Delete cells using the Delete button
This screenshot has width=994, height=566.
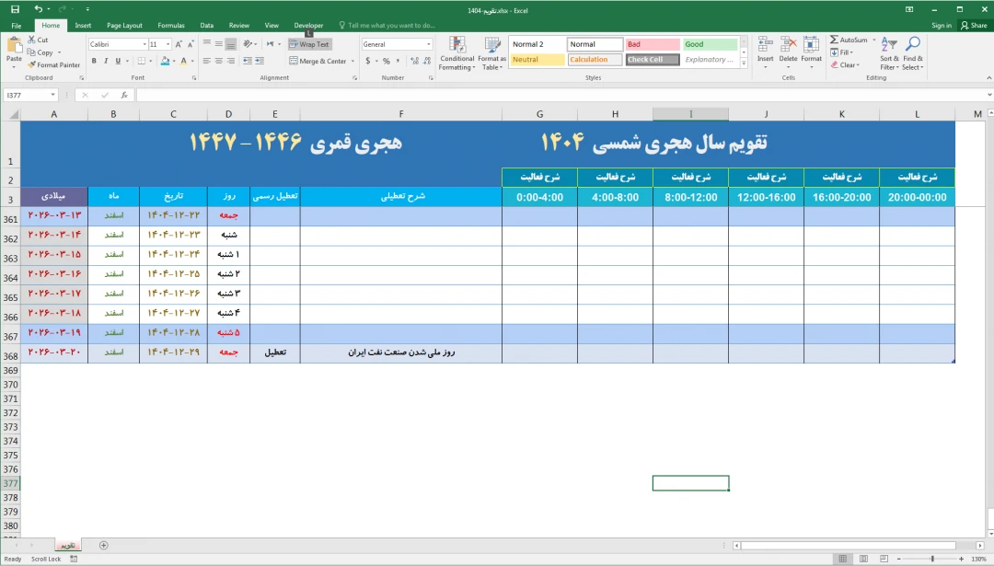point(788,53)
